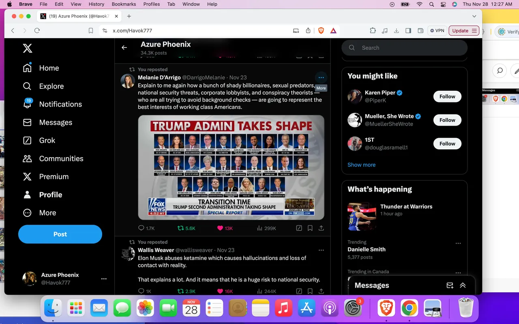This screenshot has height=324, width=519.
Task: Compose new message in Messages drawer
Action: coord(450,286)
